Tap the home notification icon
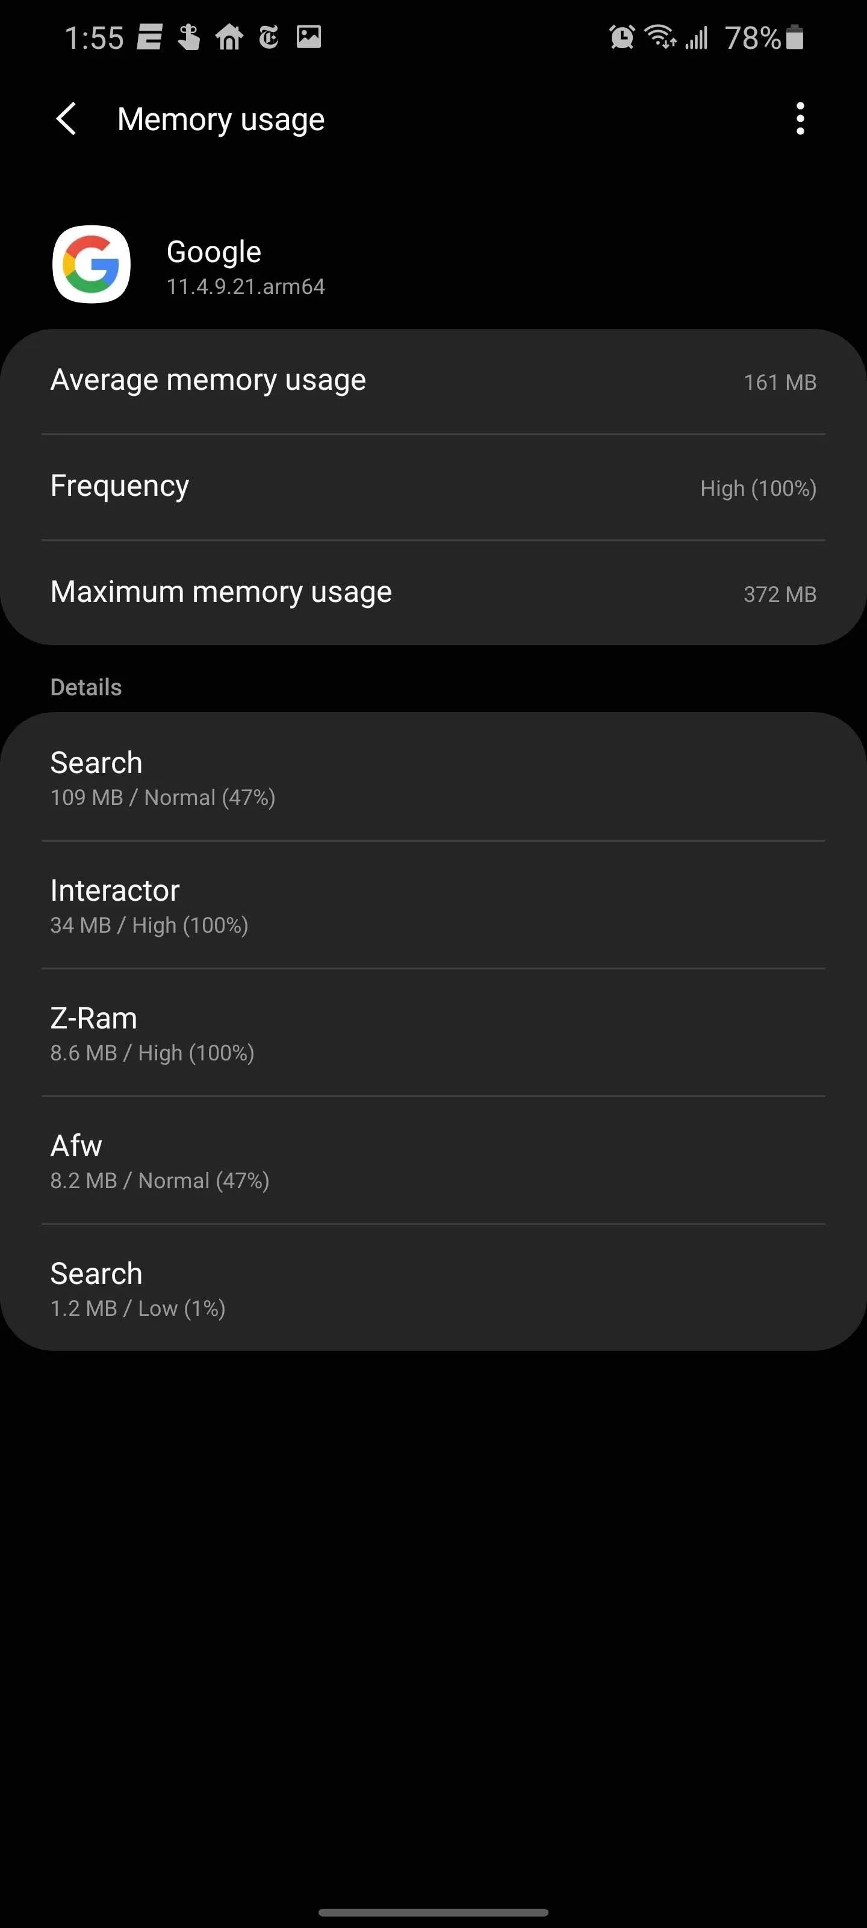The width and height of the screenshot is (867, 1928). 229,37
